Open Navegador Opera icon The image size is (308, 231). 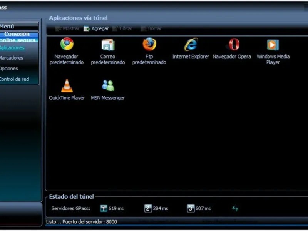[x=234, y=44]
